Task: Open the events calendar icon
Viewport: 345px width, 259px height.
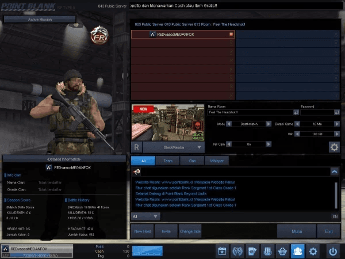Action: point(222,251)
